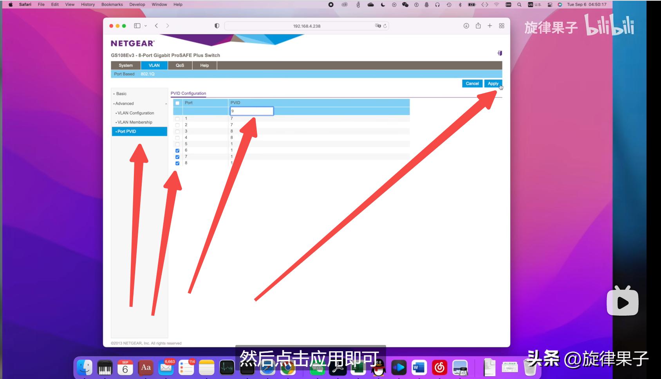Open NetEase Music from the Dock

439,367
